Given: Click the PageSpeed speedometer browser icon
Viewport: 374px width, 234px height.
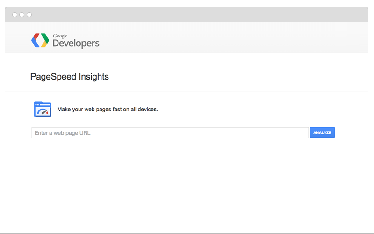Looking at the screenshot, I should tap(43, 109).
